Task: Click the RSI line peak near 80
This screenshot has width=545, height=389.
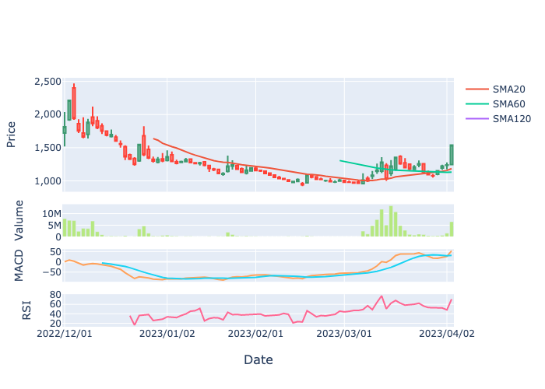Action: [x=381, y=296]
